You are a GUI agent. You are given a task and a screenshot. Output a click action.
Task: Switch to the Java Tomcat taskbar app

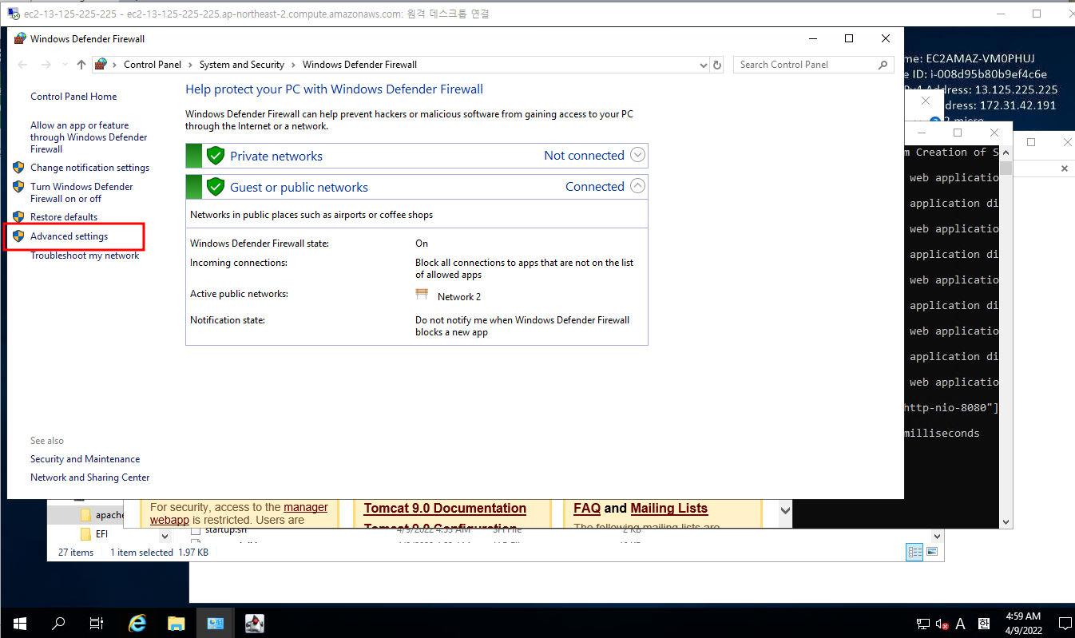point(255,623)
